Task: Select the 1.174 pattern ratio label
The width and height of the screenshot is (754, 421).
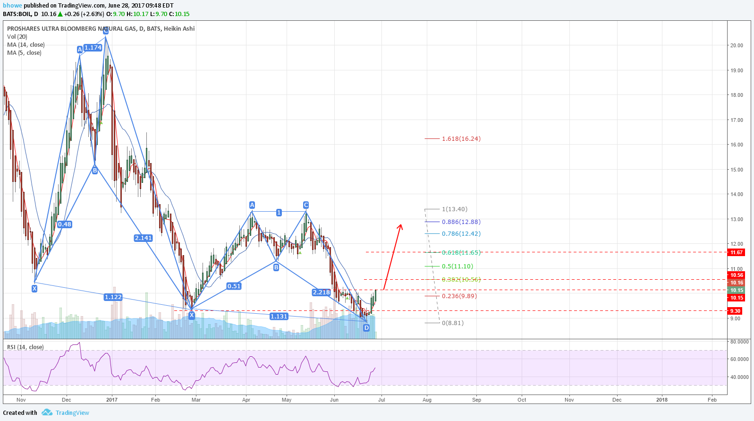Action: (x=93, y=48)
